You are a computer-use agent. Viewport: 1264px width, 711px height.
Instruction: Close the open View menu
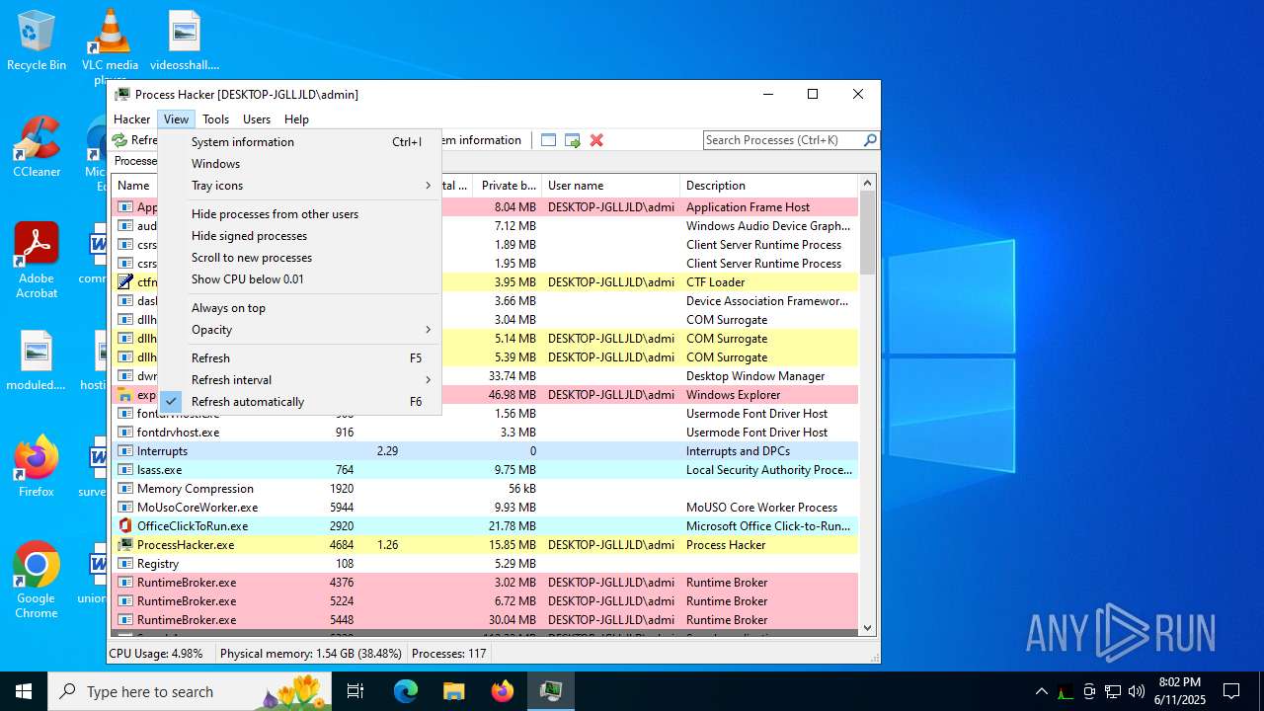(176, 118)
